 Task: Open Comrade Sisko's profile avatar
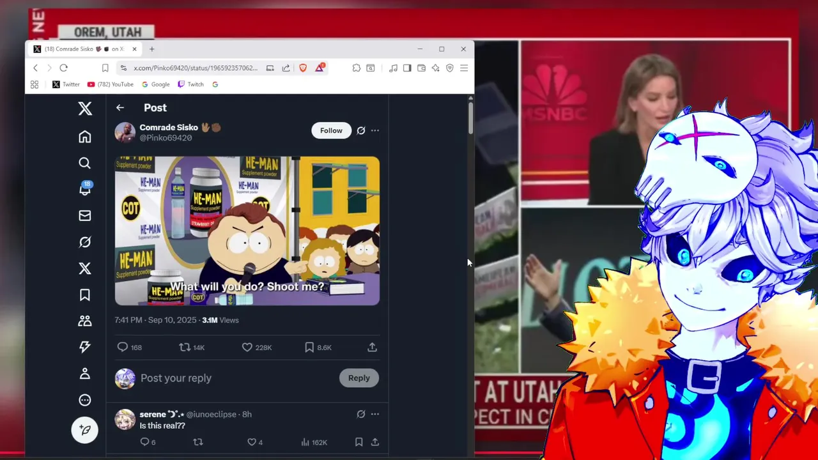(x=125, y=132)
